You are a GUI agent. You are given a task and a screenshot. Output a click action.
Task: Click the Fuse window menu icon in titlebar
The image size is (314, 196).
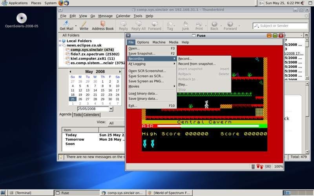point(128,36)
